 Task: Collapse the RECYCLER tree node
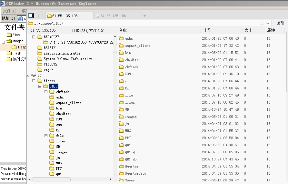pos(34,37)
